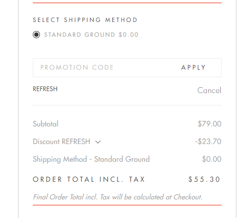Click the applied REFRESH code name
The image size is (244, 218).
tap(45, 89)
